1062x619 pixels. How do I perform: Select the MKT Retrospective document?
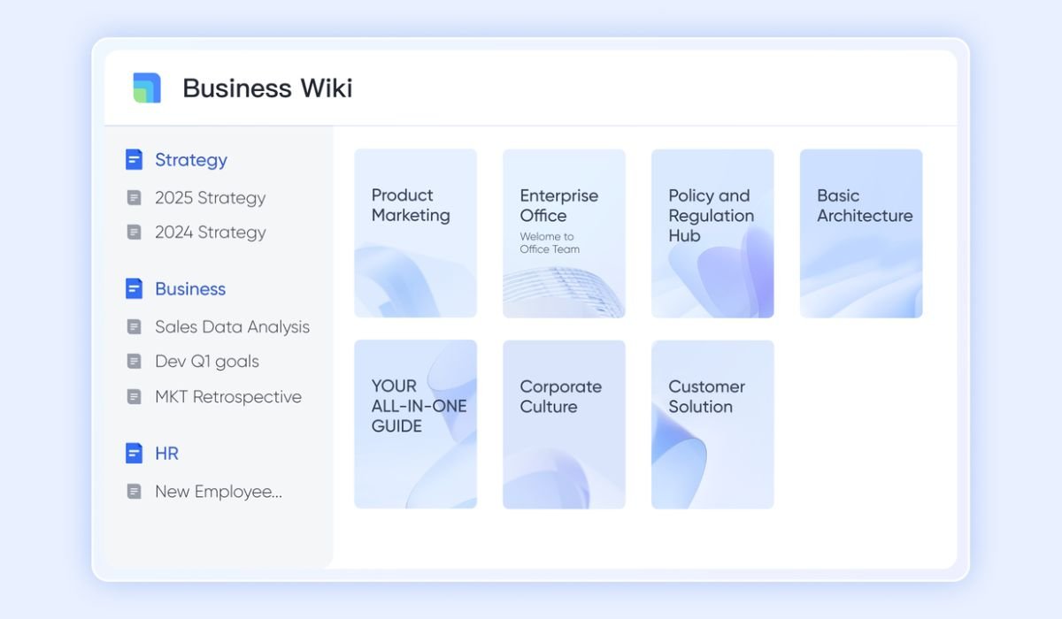tap(227, 397)
